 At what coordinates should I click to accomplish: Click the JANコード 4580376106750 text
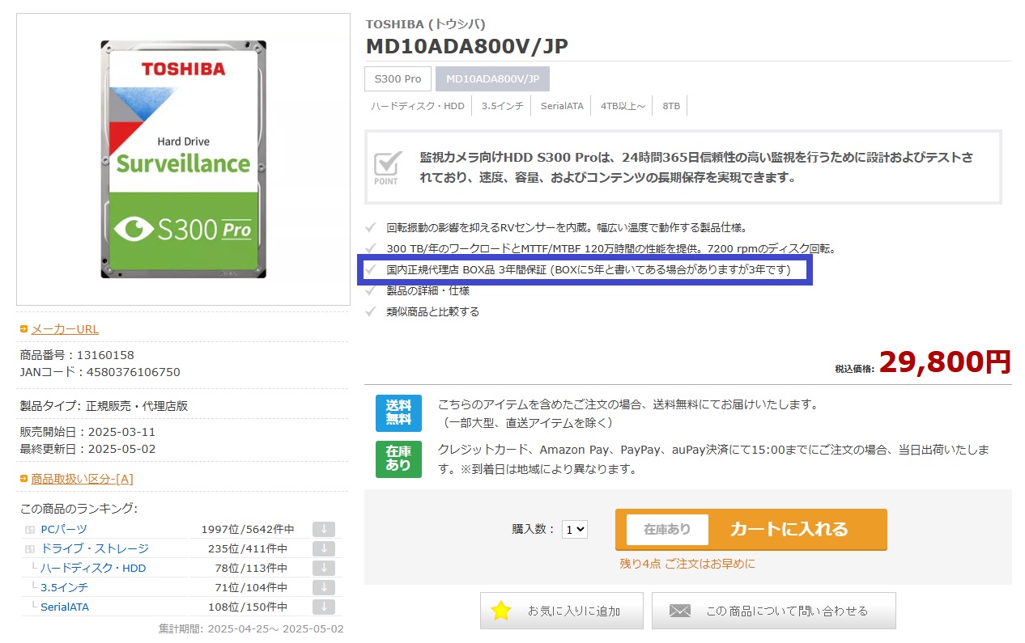(100, 372)
